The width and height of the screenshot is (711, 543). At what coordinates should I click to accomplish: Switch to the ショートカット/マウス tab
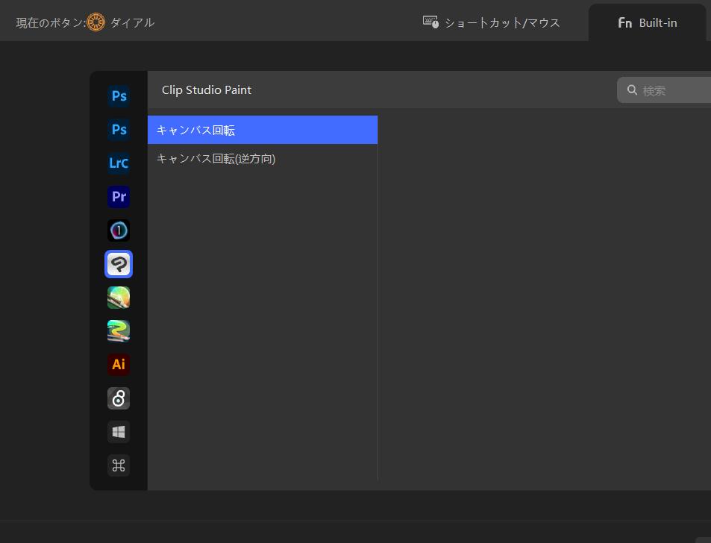coord(492,22)
